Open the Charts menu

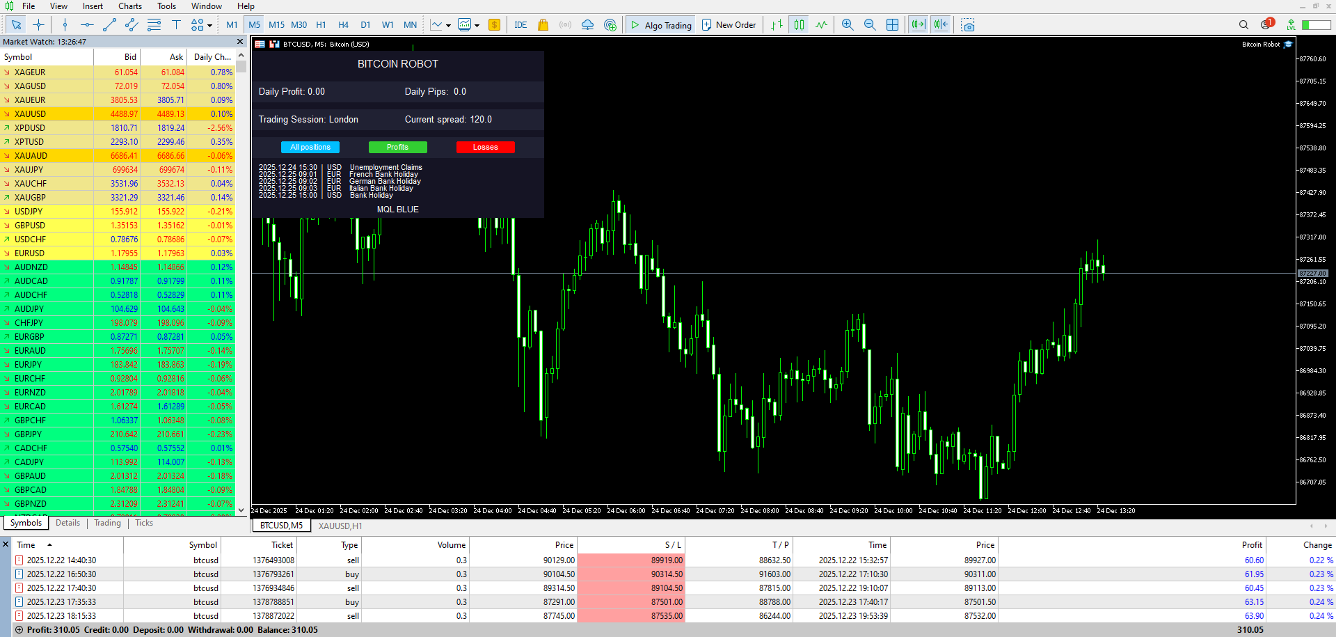[x=130, y=6]
